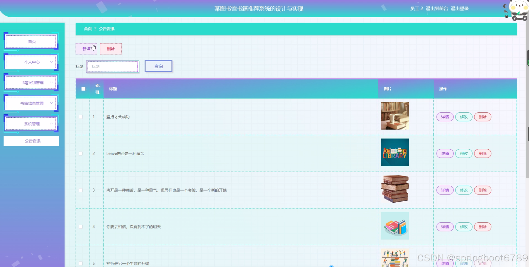Open 首页 in the sidebar menu
The image size is (529, 267).
(31, 41)
